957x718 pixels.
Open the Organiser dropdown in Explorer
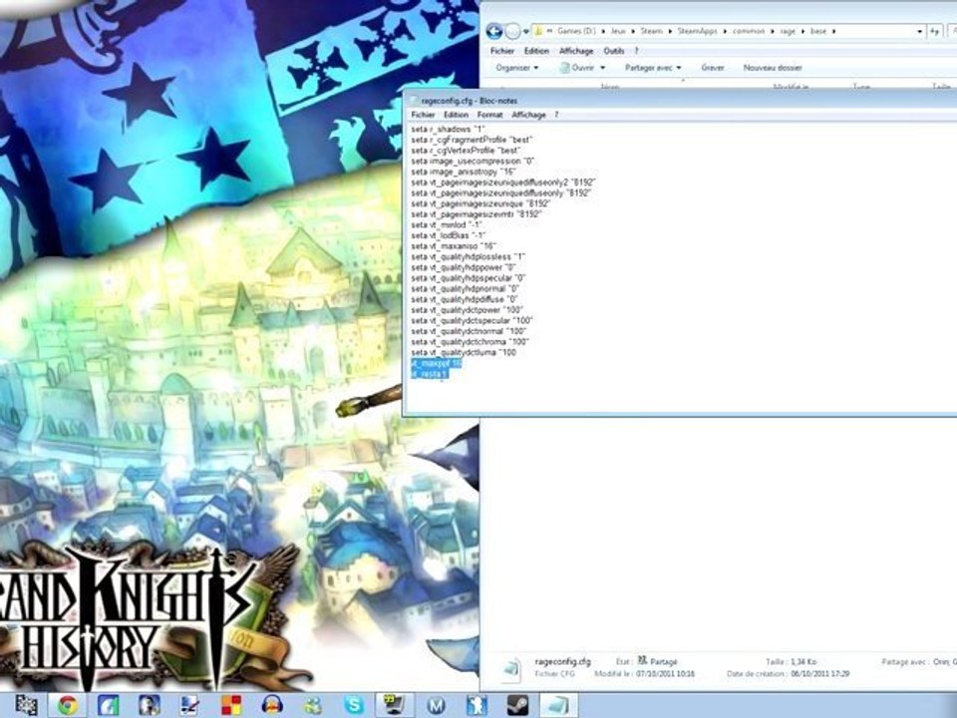click(517, 68)
